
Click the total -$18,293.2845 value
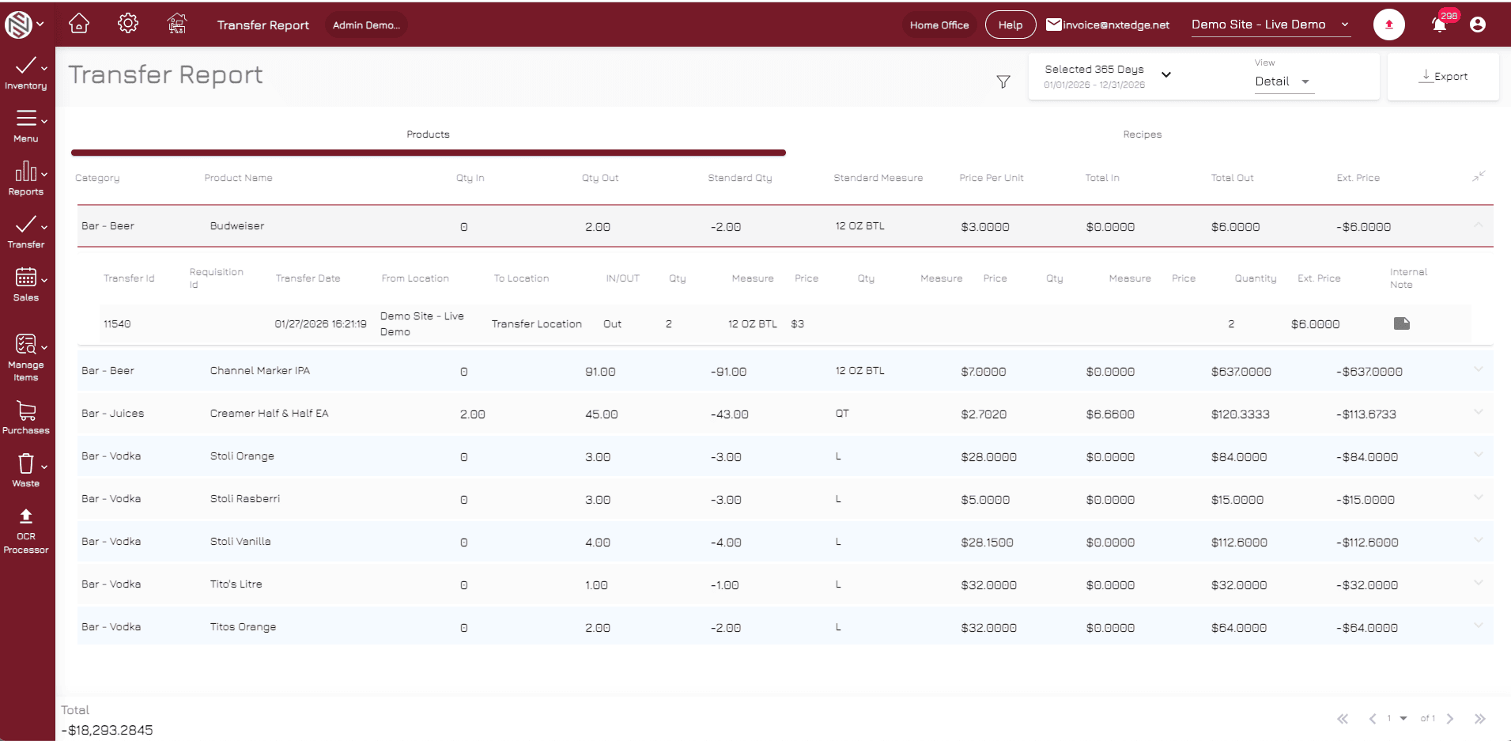pos(108,730)
